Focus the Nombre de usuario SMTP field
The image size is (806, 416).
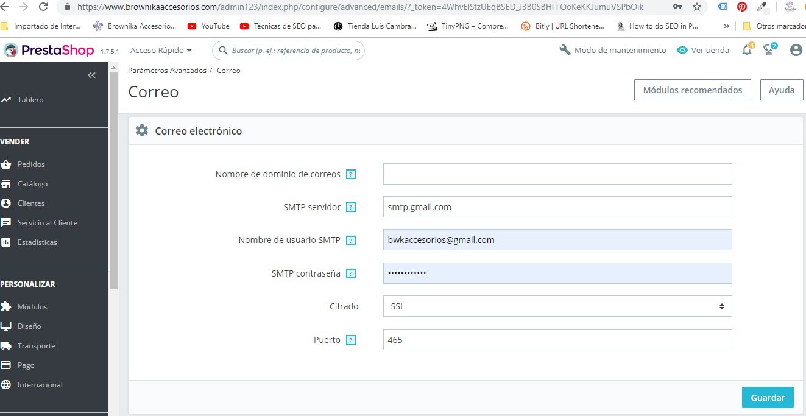[557, 240]
